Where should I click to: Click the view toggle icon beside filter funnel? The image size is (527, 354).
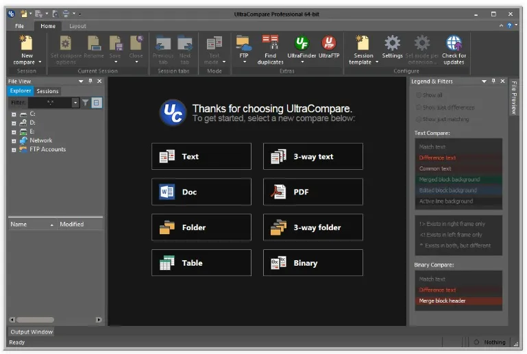point(97,103)
